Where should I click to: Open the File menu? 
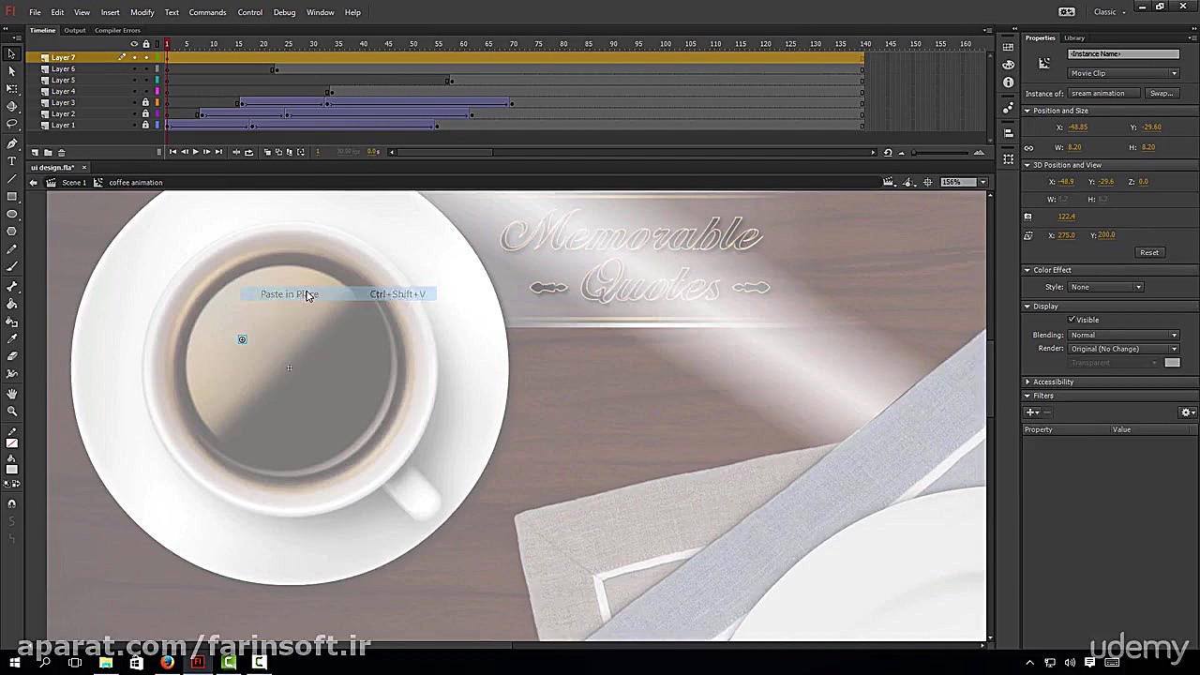[x=35, y=12]
